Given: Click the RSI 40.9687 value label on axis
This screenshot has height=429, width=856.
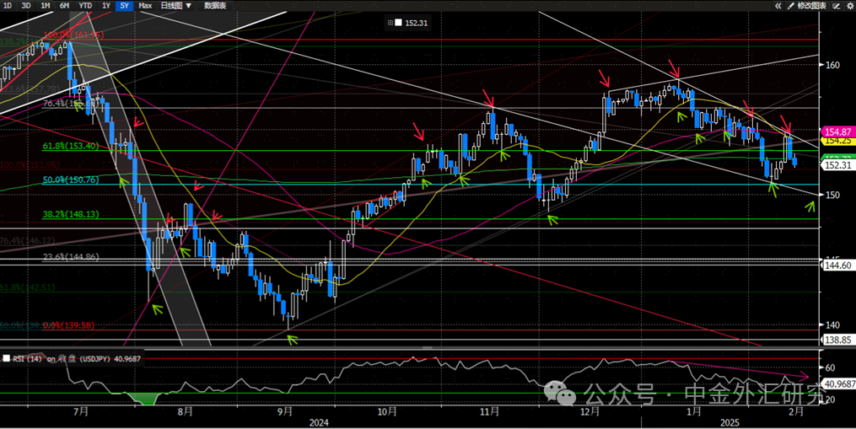Looking at the screenshot, I should (x=838, y=384).
